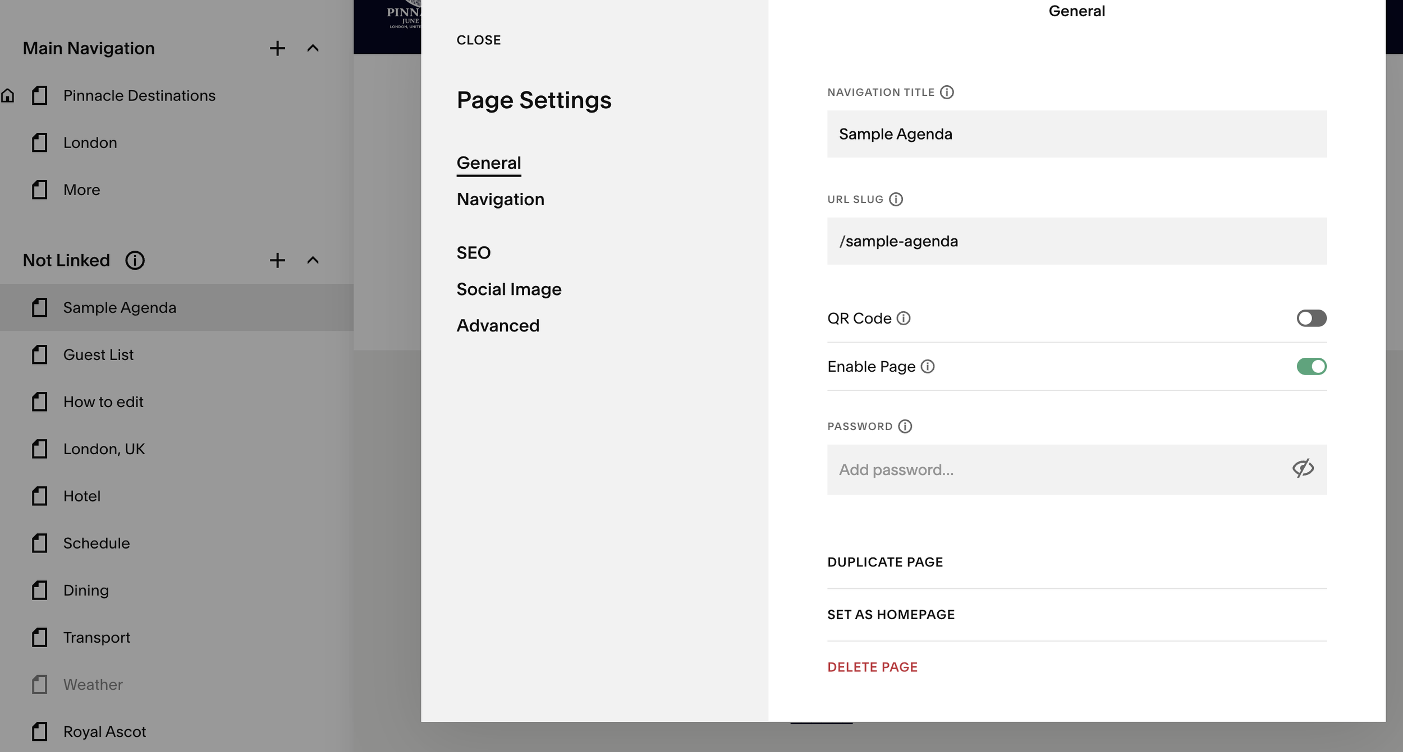Click the Enable Page info icon
Viewport: 1403px width, 752px height.
click(x=928, y=366)
